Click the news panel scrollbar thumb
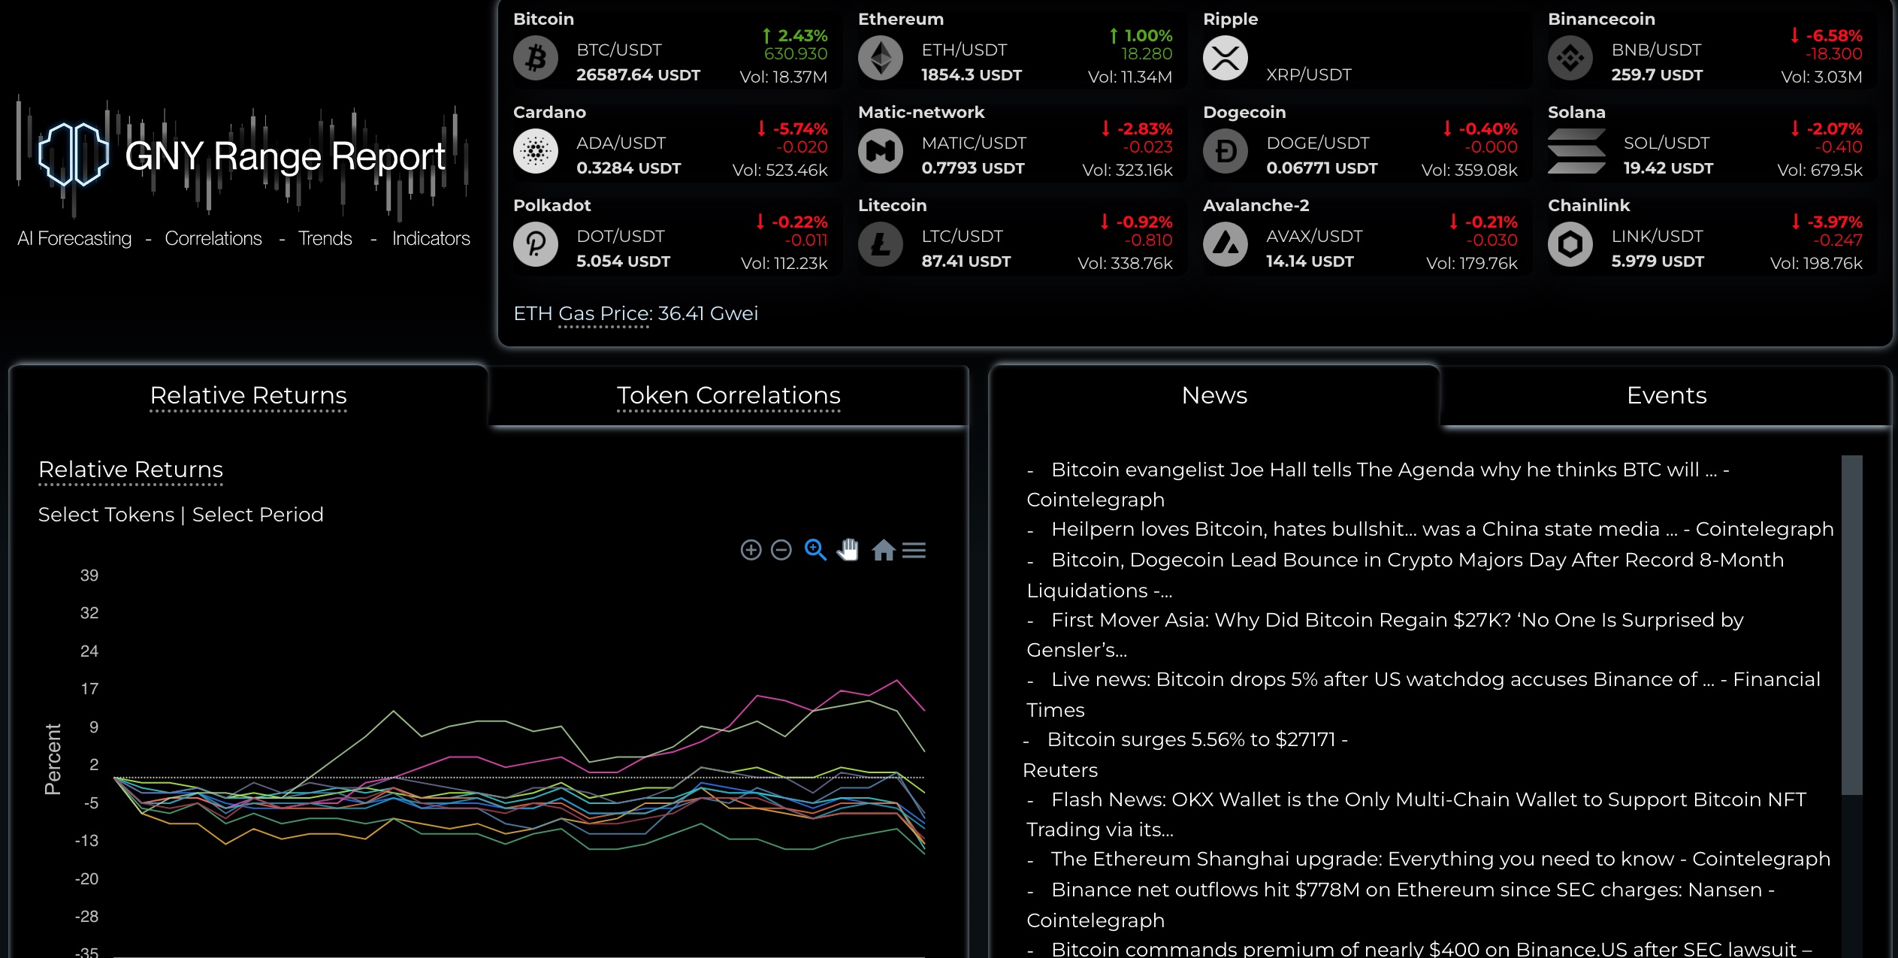 [1851, 624]
